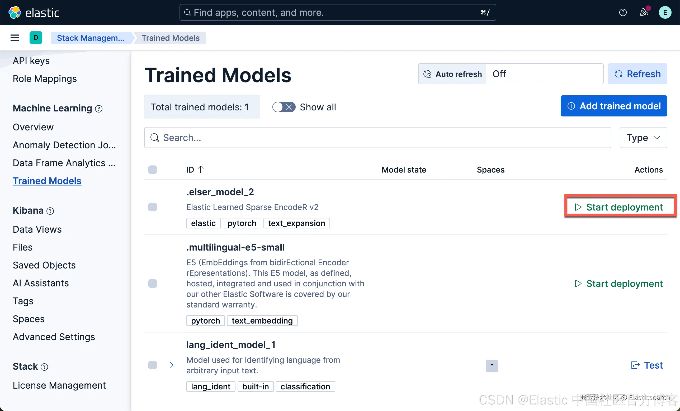Click the Add trained model button
Viewport: 680px width, 411px height.
point(614,106)
